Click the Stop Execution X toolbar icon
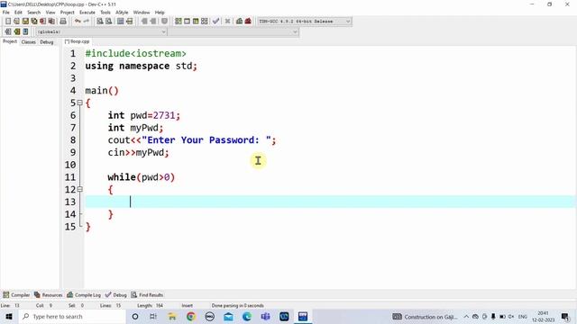577x324 pixels. click(x=228, y=22)
